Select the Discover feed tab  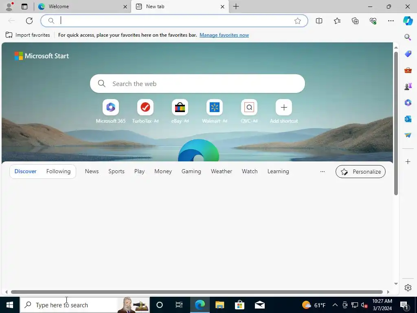coord(25,172)
